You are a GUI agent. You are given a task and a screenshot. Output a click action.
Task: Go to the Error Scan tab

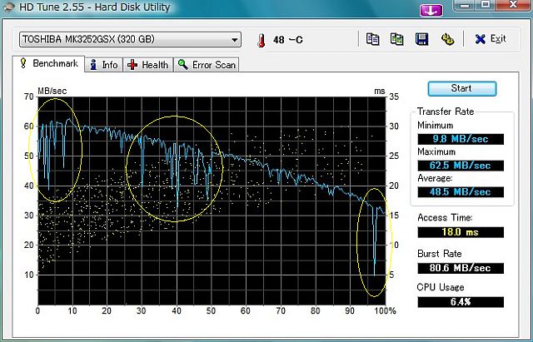[207, 65]
